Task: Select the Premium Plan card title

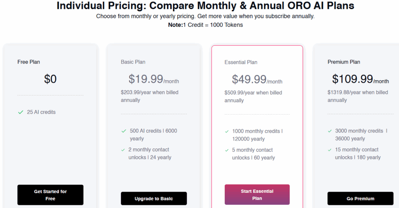Action: tap(344, 62)
